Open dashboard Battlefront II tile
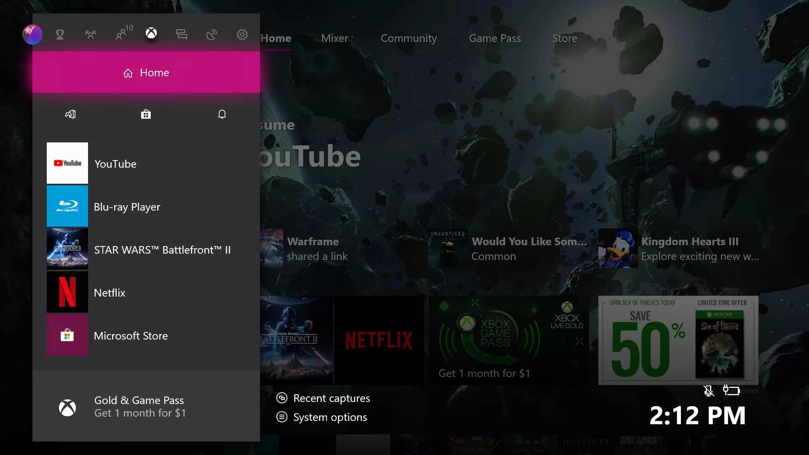 tap(297, 340)
